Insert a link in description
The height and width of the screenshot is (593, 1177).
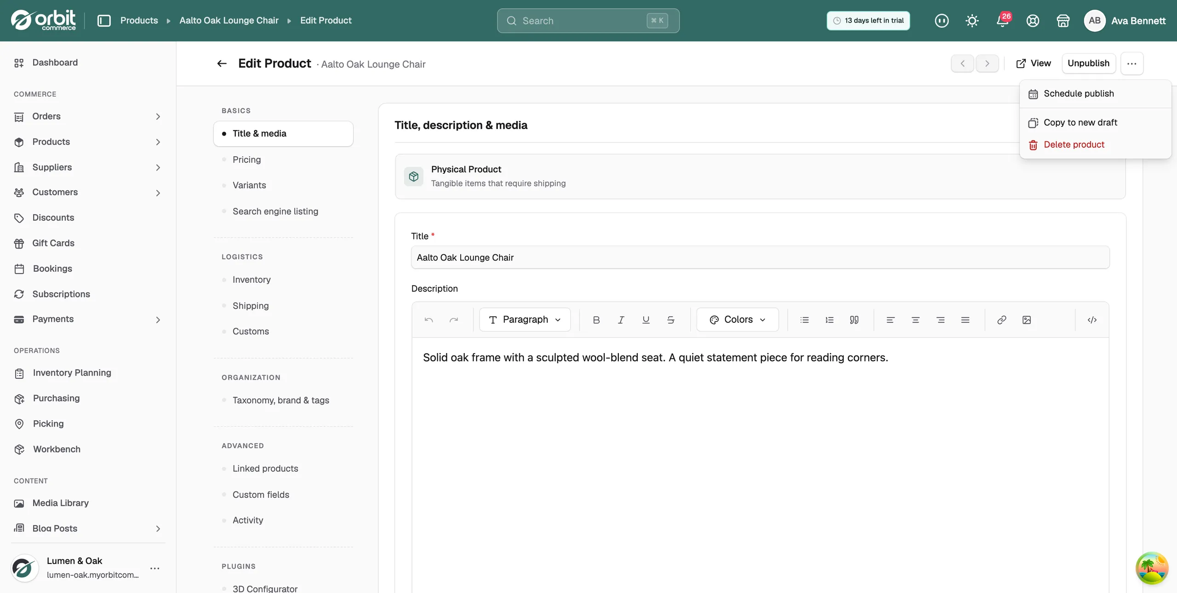[x=1002, y=320]
